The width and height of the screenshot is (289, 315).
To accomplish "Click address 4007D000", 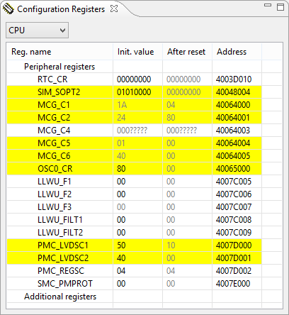I will coord(234,245).
